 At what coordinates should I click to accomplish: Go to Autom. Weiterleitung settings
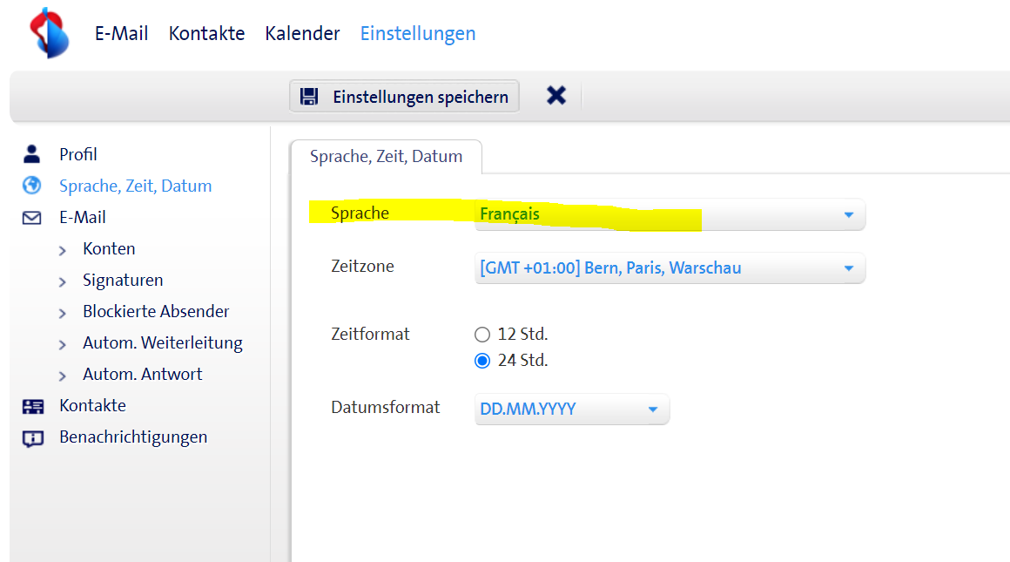pyautogui.click(x=162, y=343)
